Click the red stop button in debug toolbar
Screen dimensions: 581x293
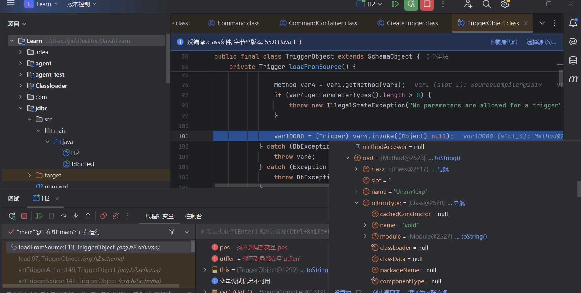click(24, 216)
